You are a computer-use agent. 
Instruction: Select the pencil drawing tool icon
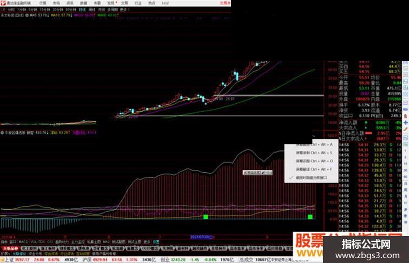(x=406, y=129)
